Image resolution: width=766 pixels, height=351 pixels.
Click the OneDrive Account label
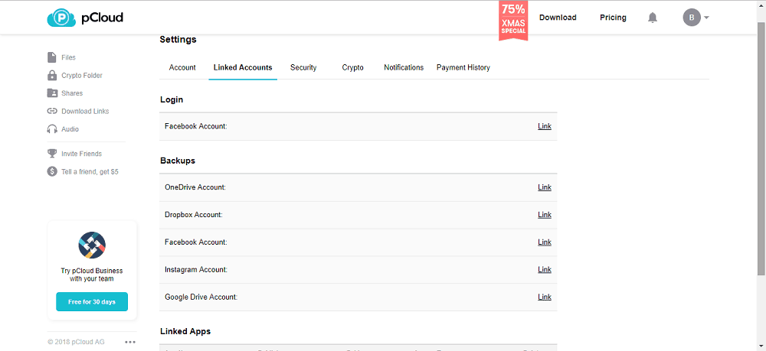[195, 187]
